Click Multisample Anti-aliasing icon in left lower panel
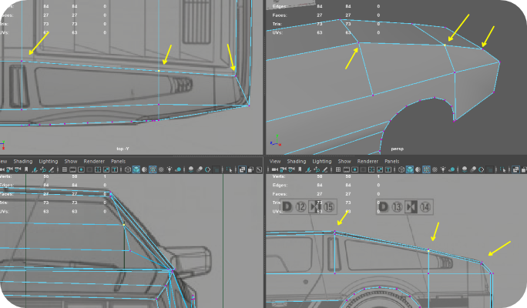This screenshot has height=308, width=527. 208,169
